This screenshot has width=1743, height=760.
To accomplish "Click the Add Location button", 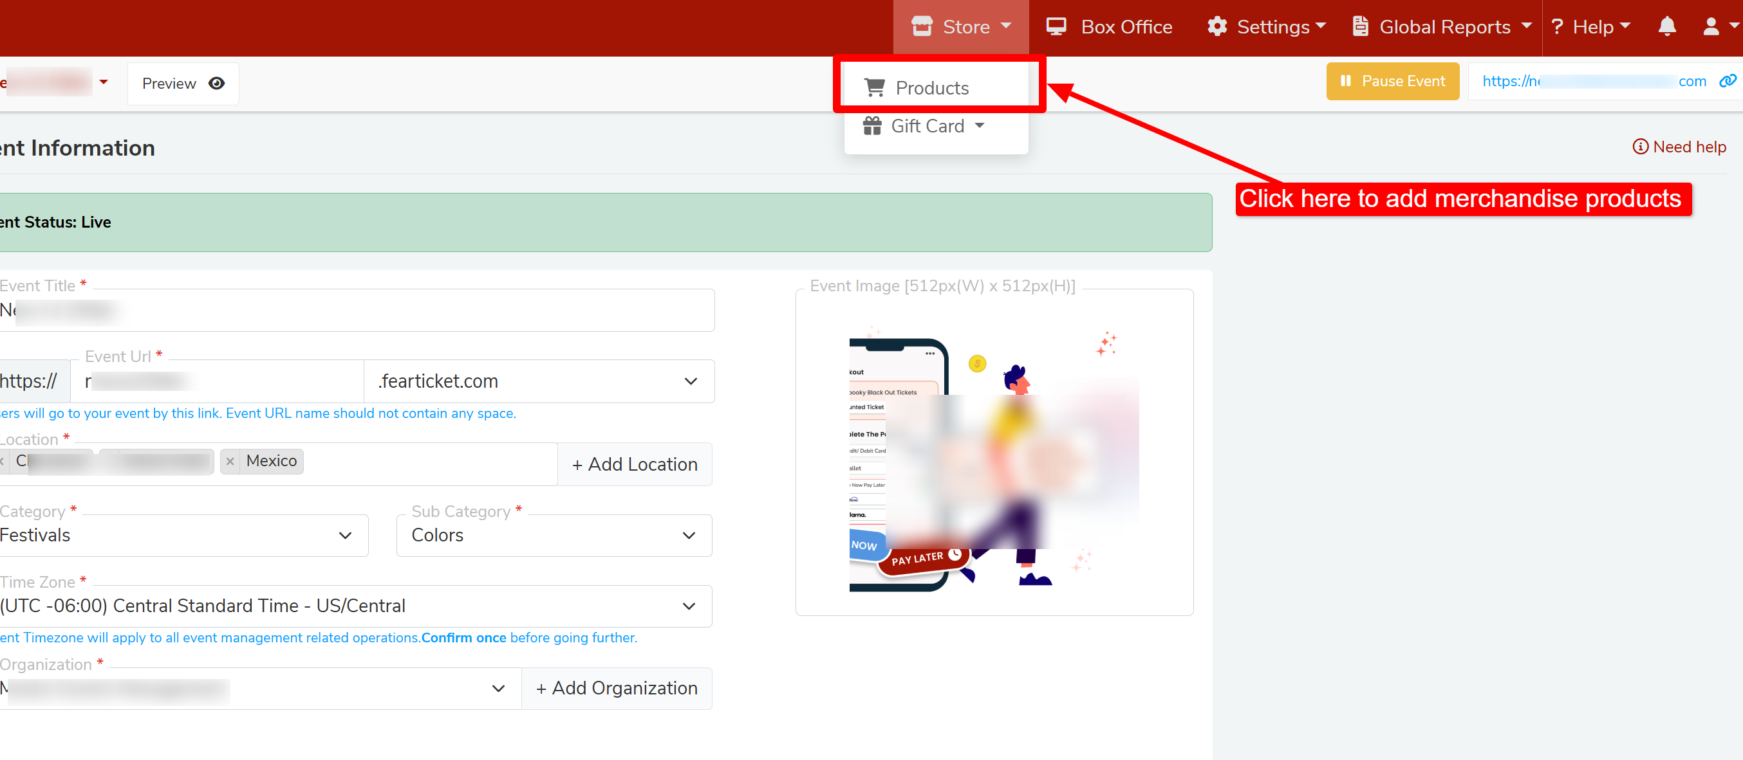I will [x=634, y=464].
